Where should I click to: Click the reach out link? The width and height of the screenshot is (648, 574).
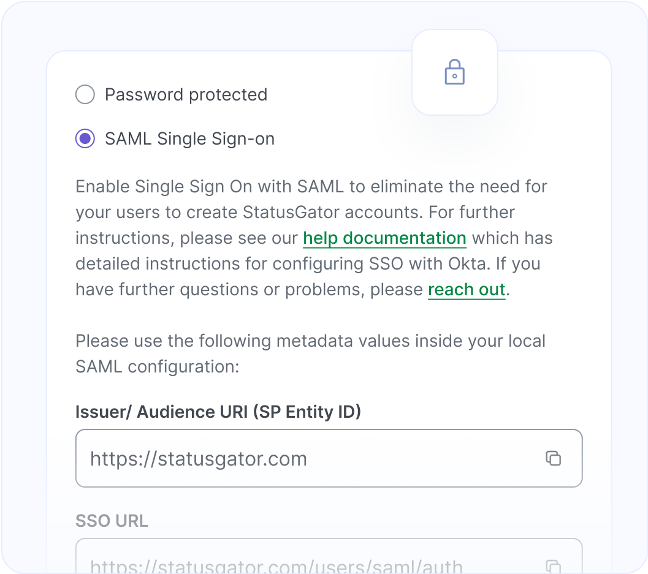pyautogui.click(x=467, y=289)
